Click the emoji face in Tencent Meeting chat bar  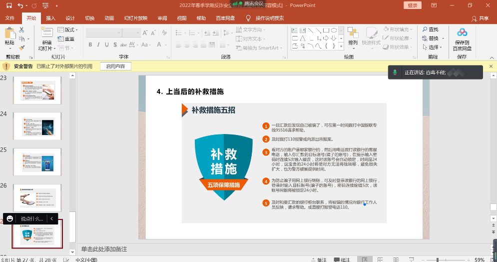[x=10, y=218]
